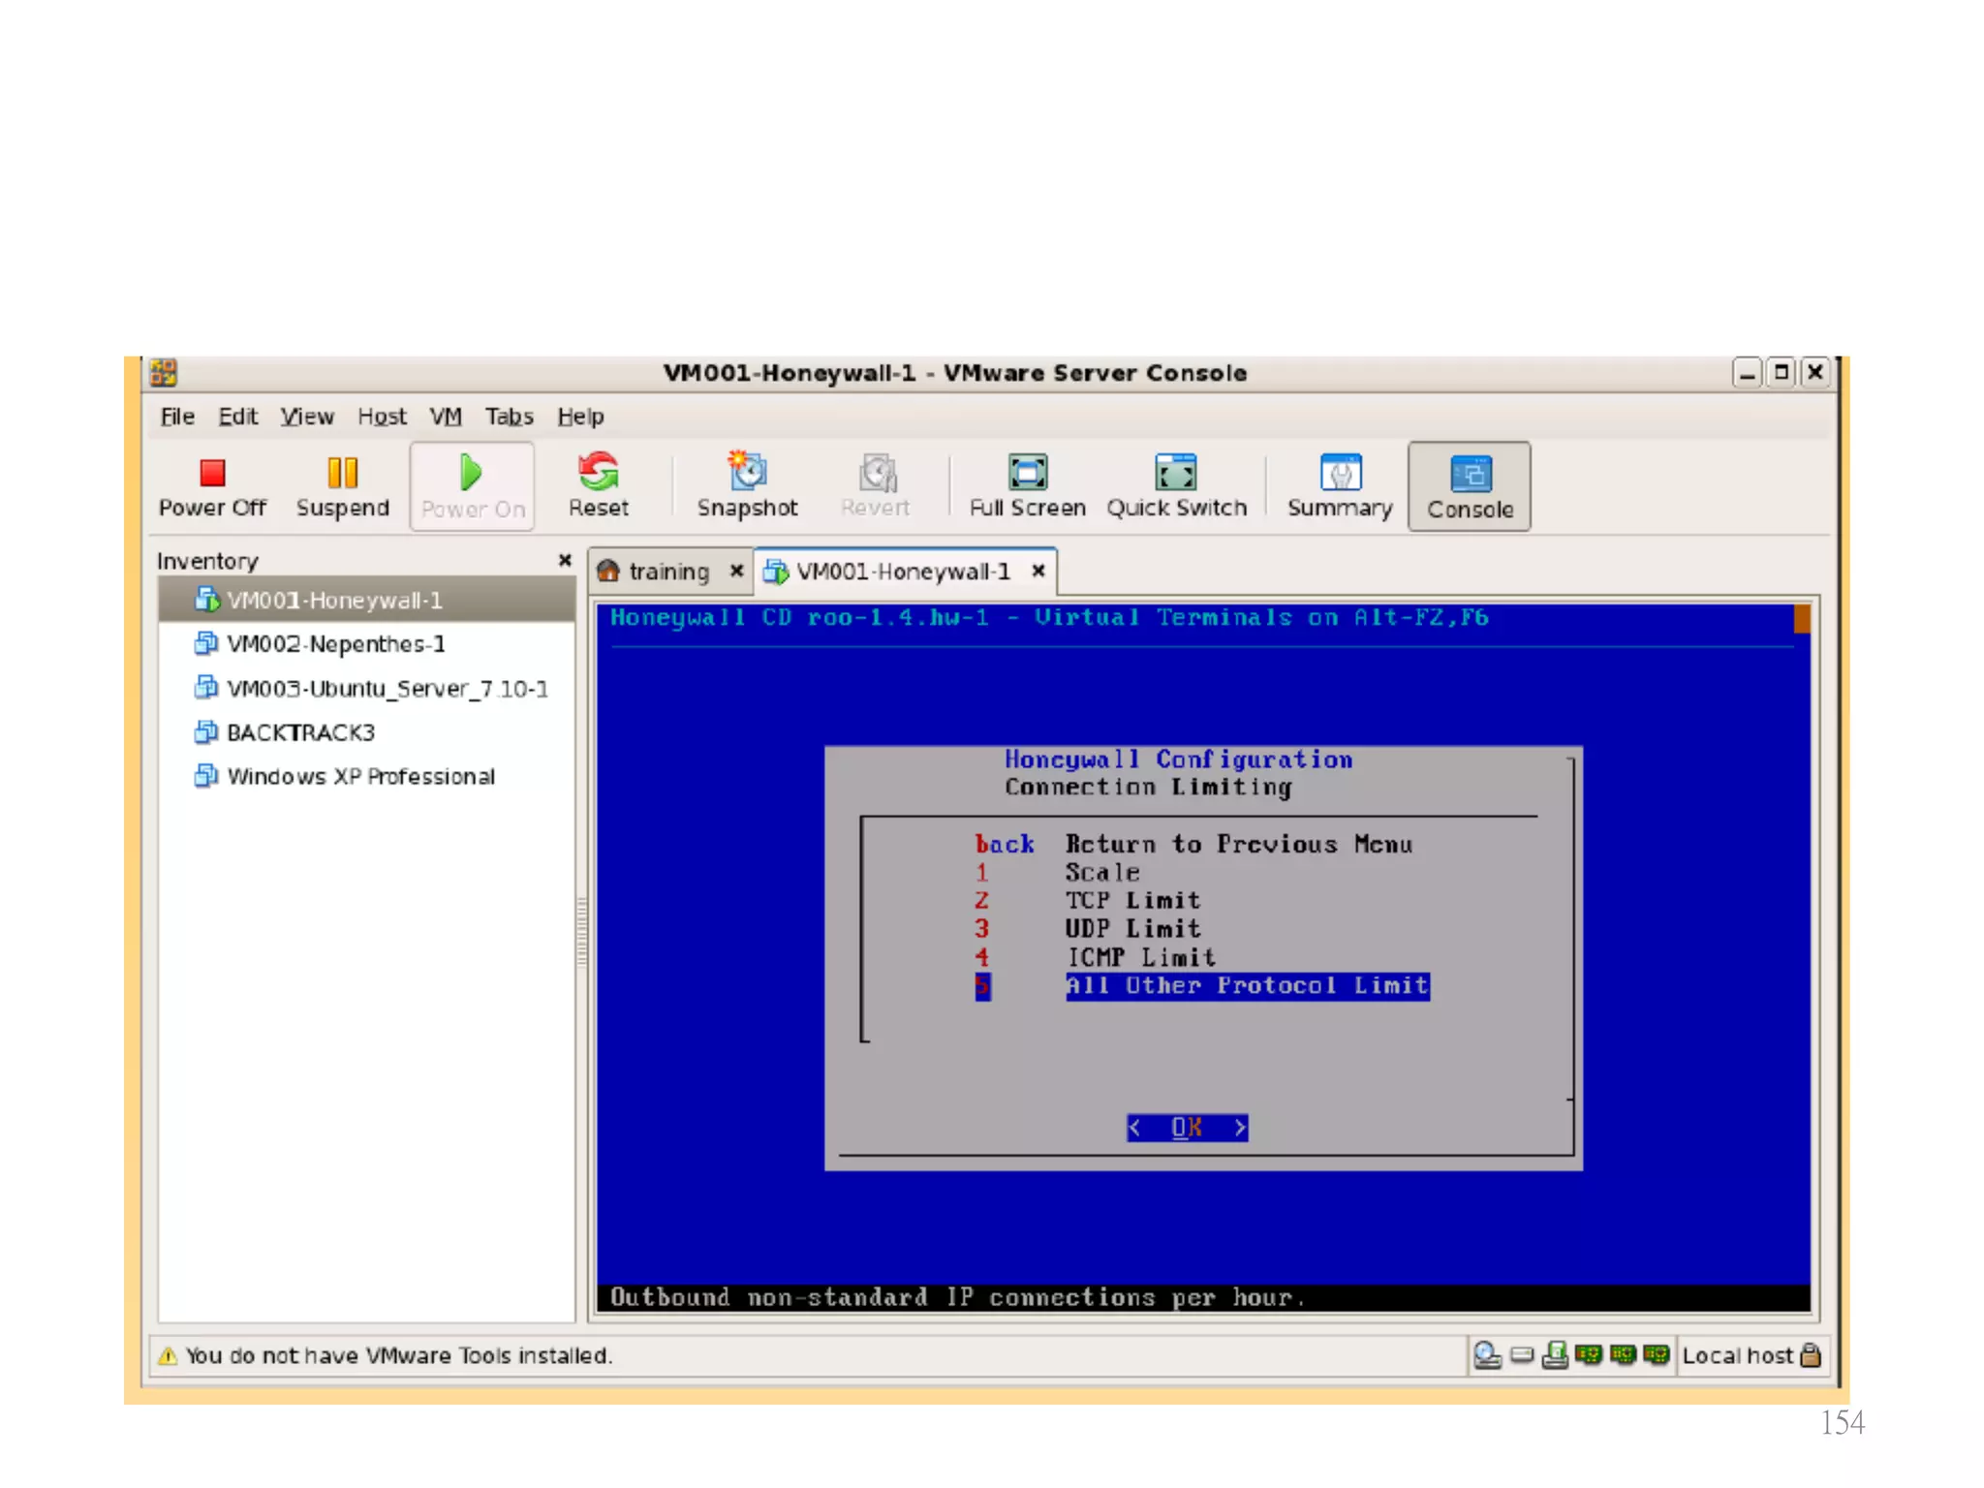Suspend the virtual machine
Image resolution: width=1984 pixels, height=1488 pixels.
point(342,486)
